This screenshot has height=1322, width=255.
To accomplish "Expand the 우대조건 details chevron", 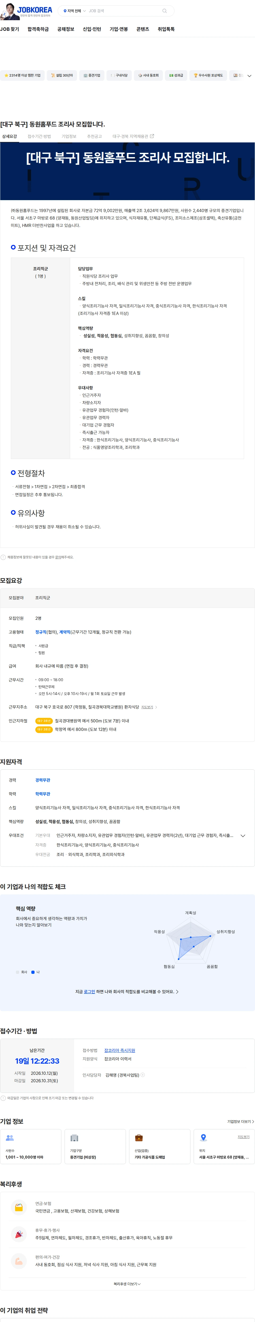I will click(x=243, y=836).
